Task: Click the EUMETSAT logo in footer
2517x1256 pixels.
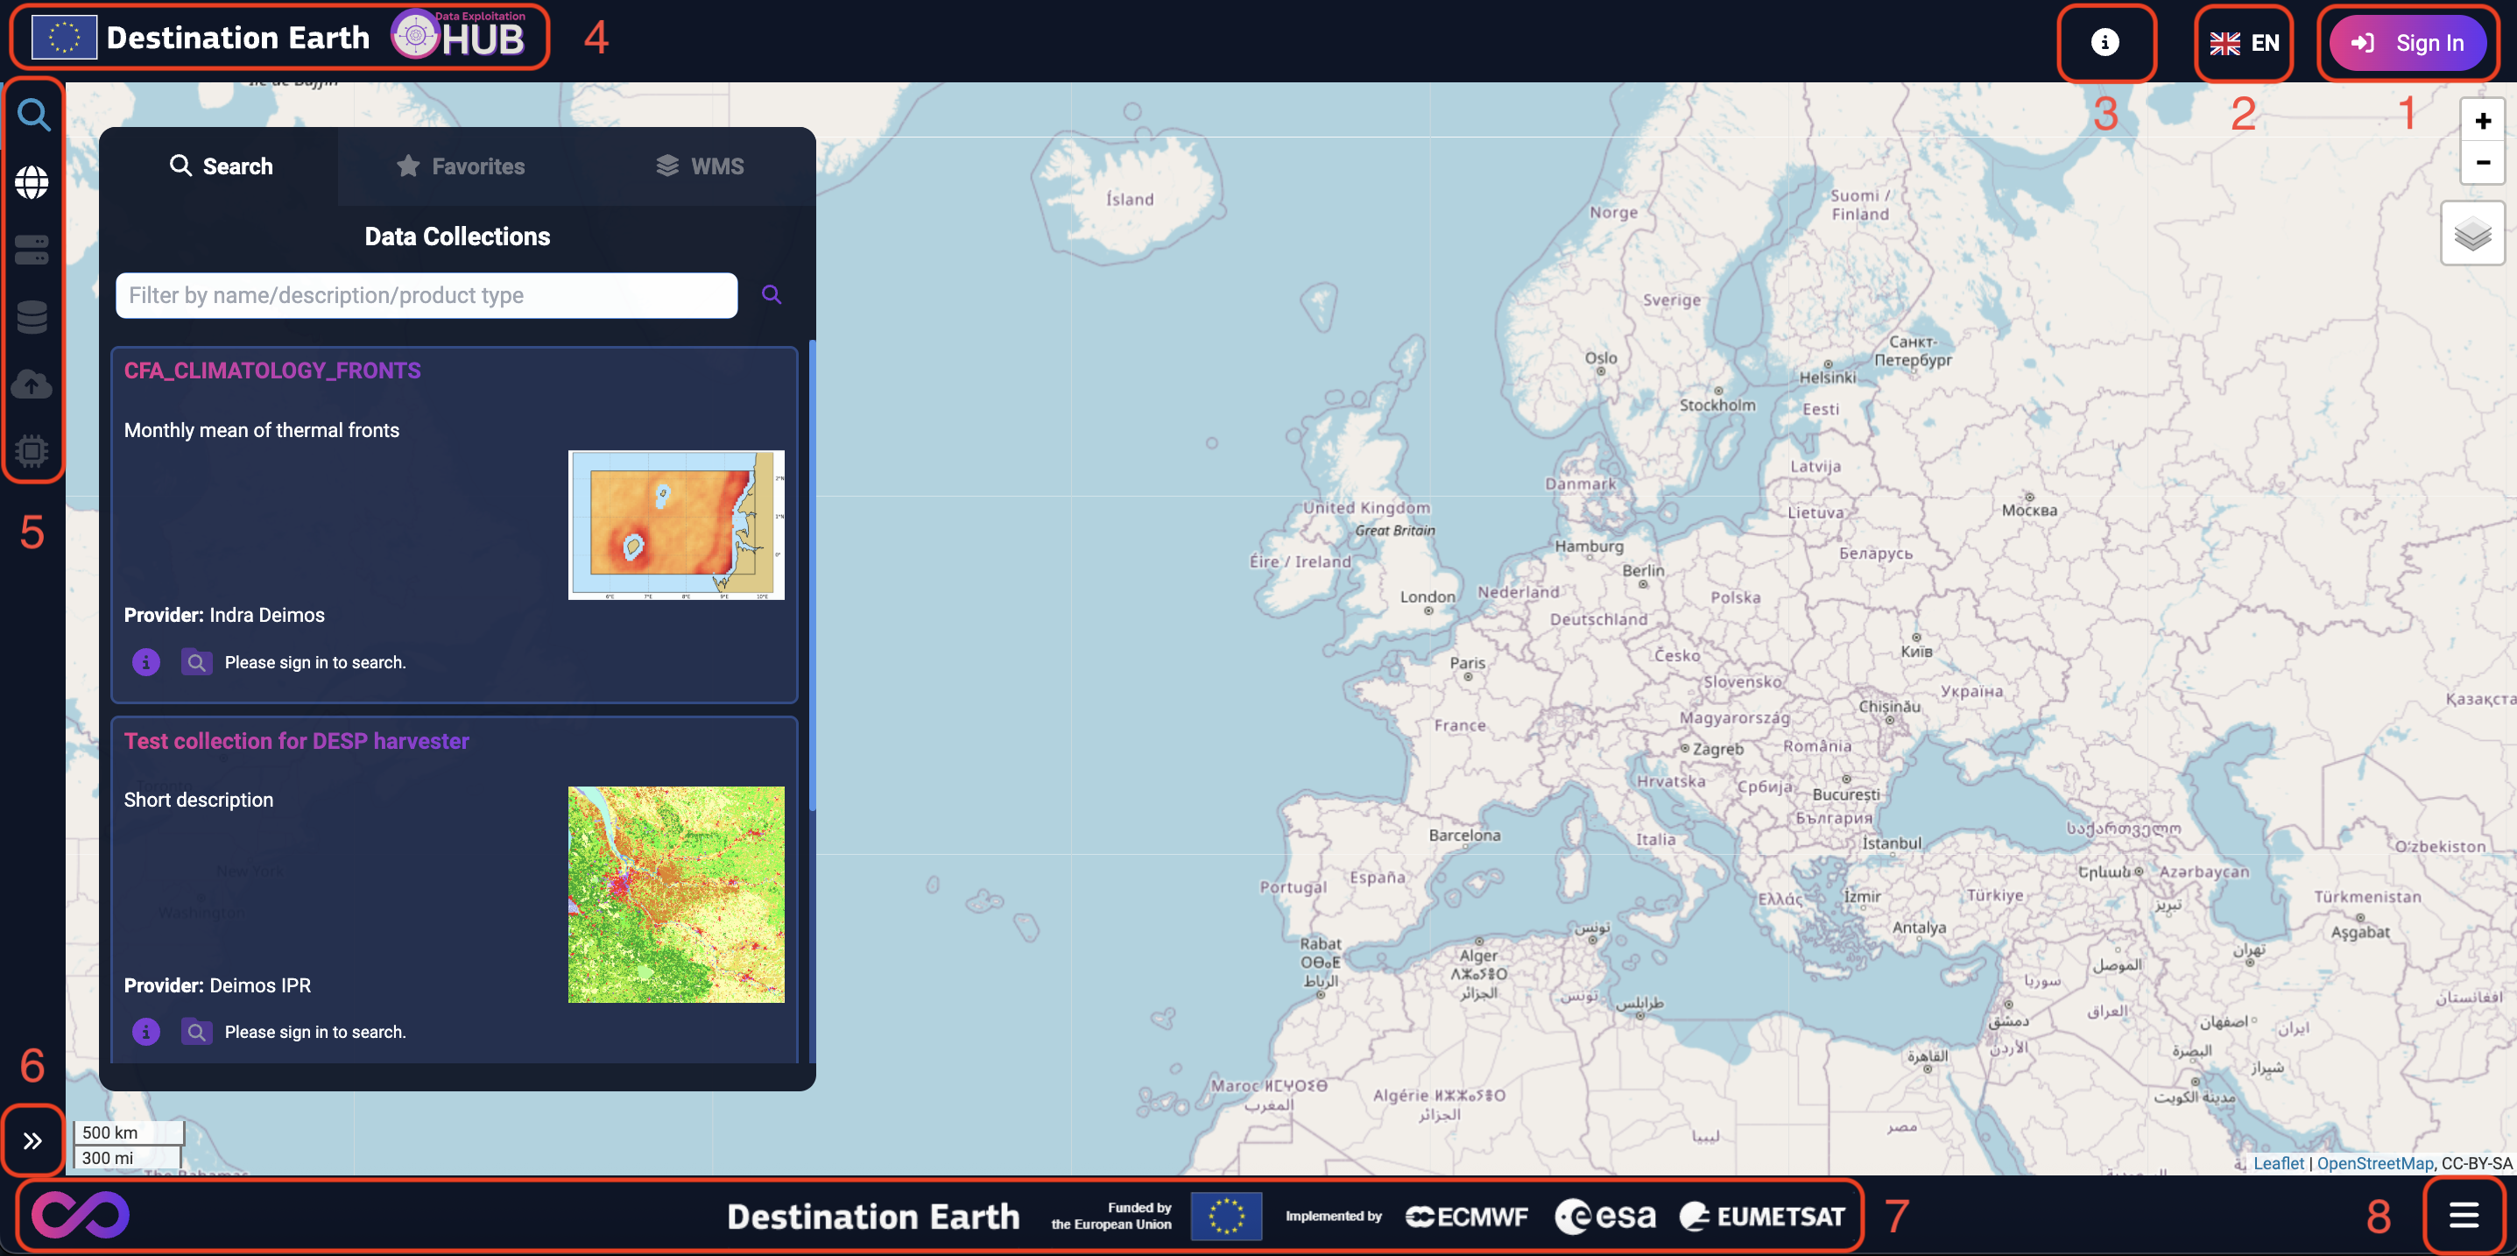Action: (x=1762, y=1216)
